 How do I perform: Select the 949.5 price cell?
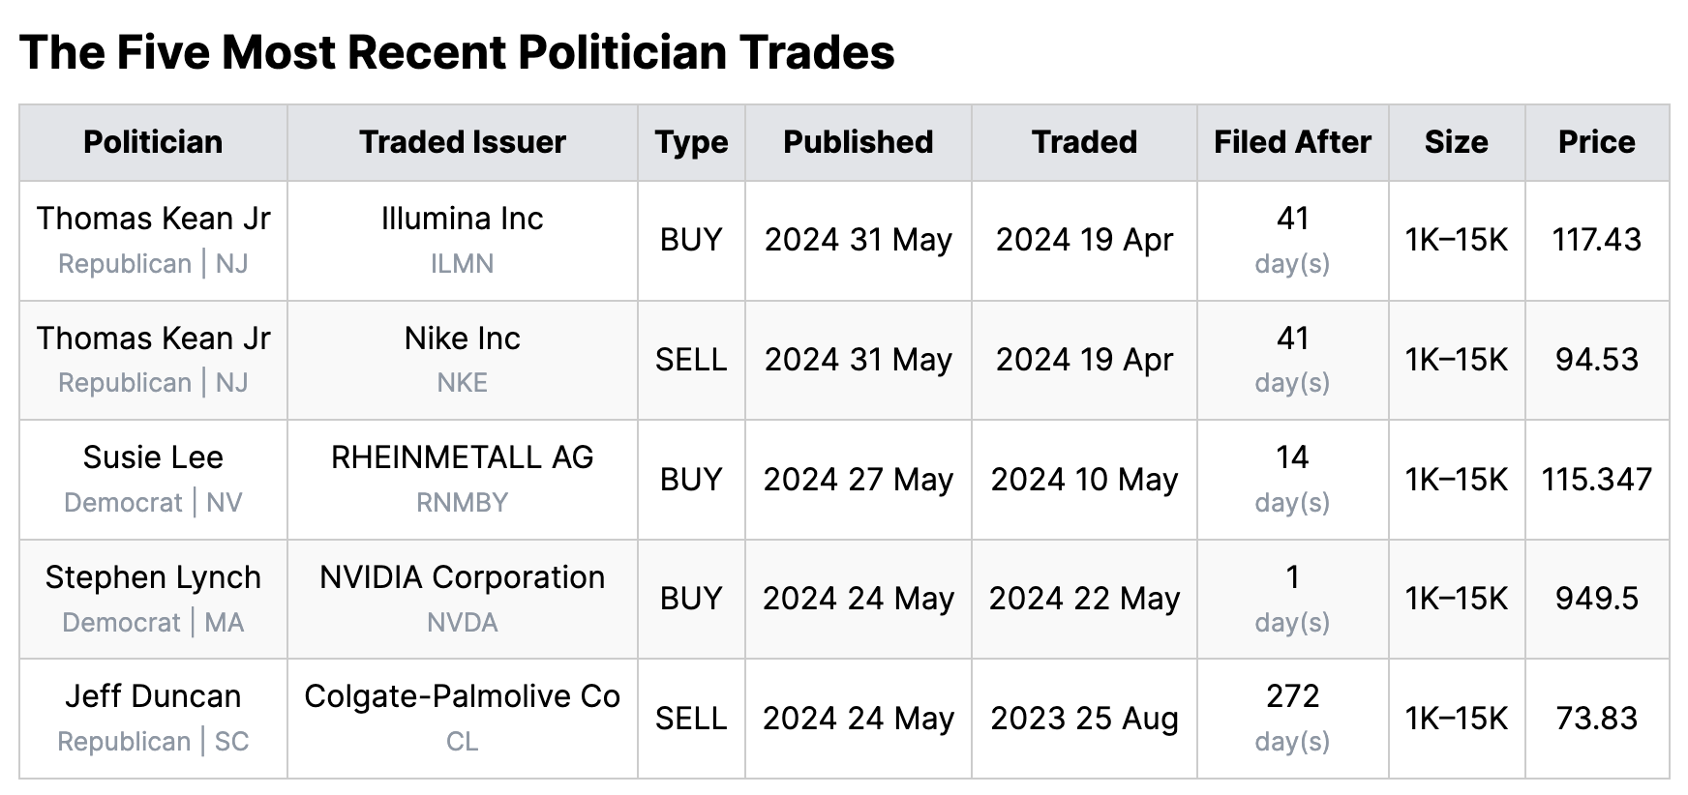pos(1597,599)
